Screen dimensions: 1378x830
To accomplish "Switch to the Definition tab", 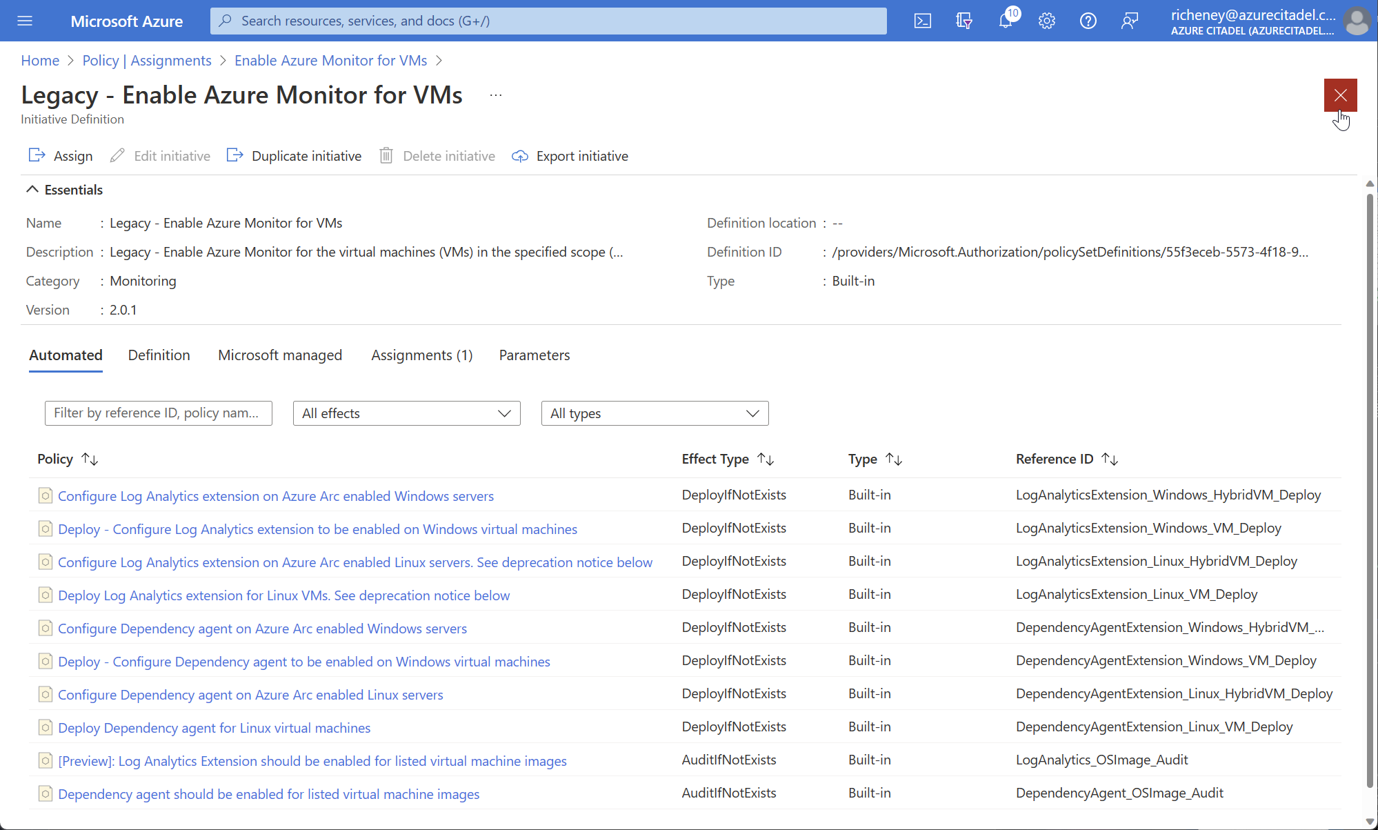I will tap(159, 355).
